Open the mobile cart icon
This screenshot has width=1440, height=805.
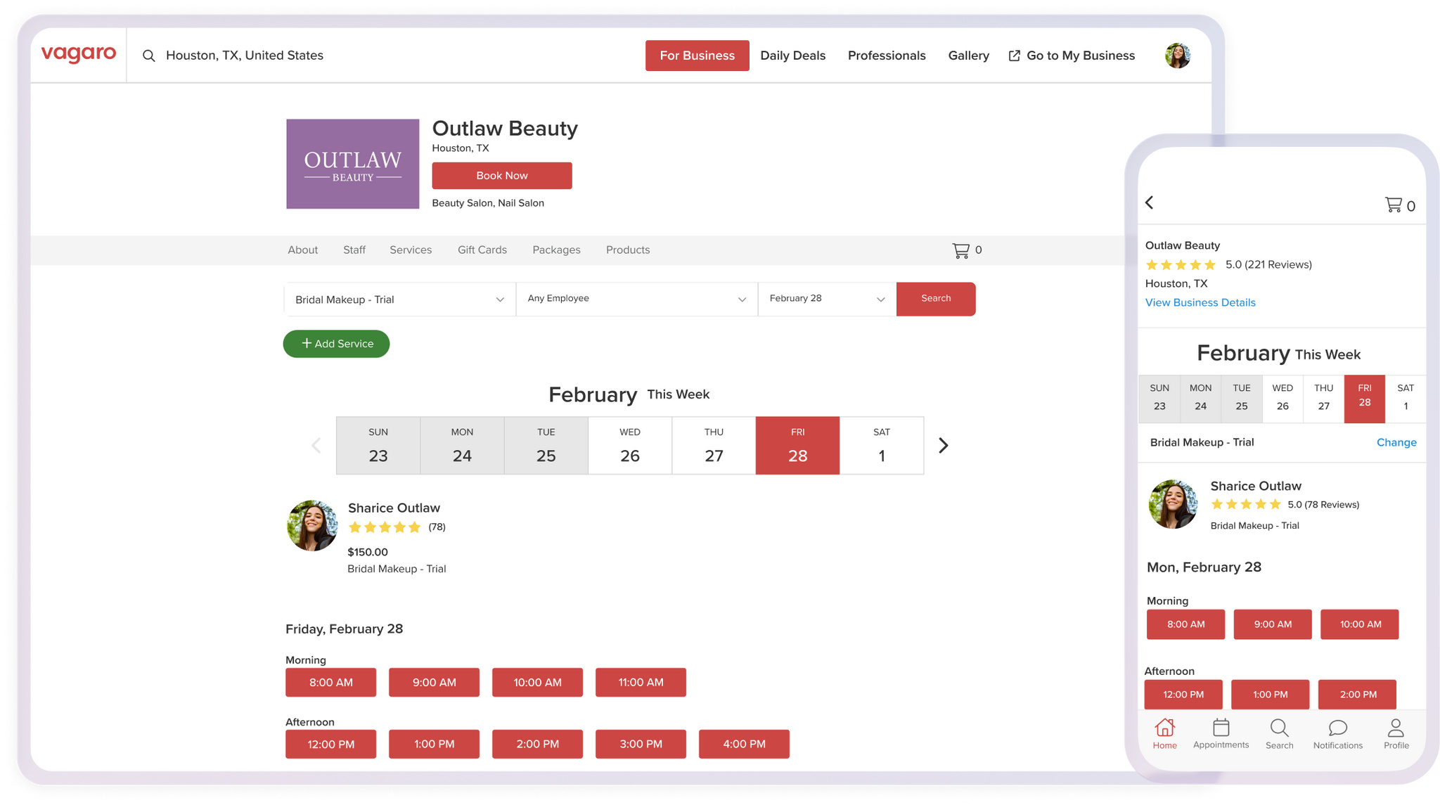(1393, 205)
